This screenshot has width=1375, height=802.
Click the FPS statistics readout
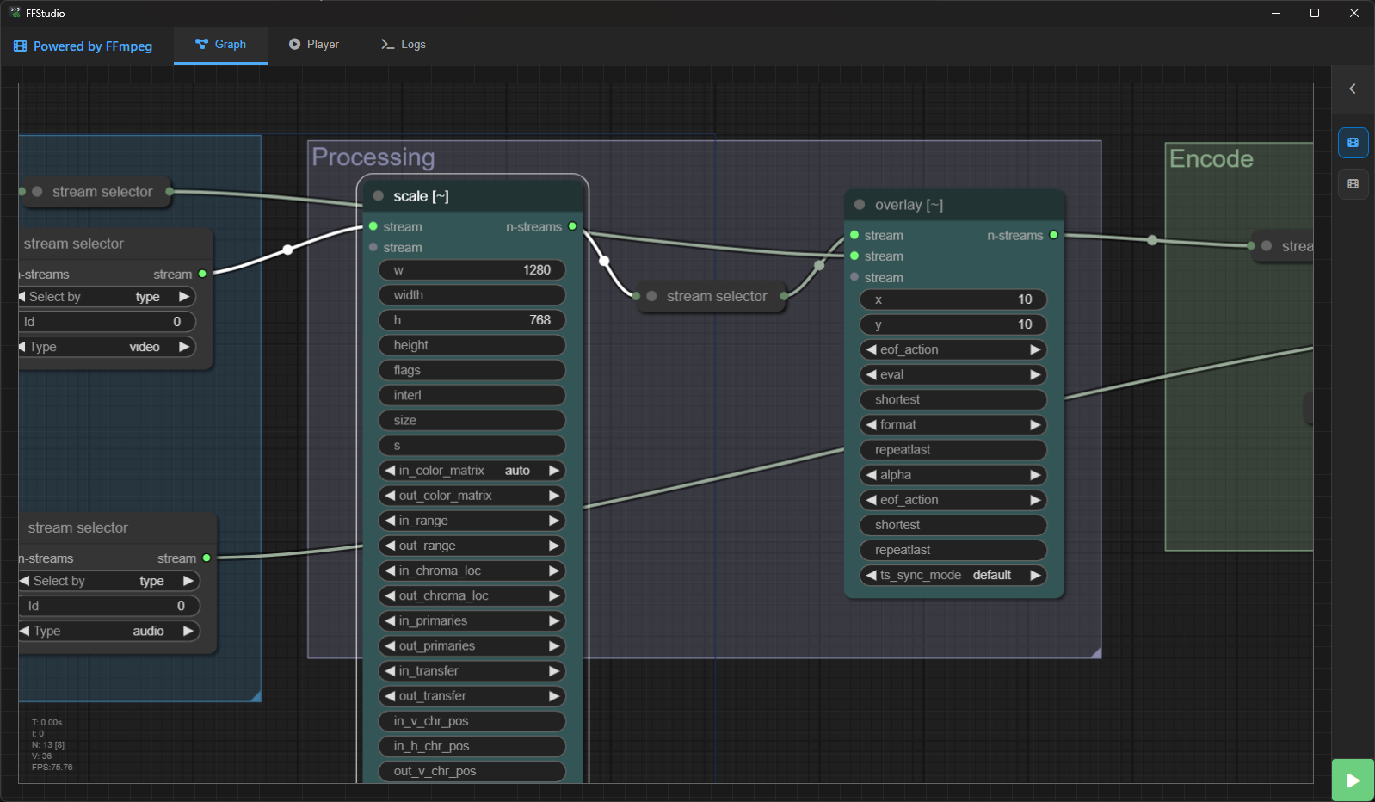pyautogui.click(x=52, y=767)
